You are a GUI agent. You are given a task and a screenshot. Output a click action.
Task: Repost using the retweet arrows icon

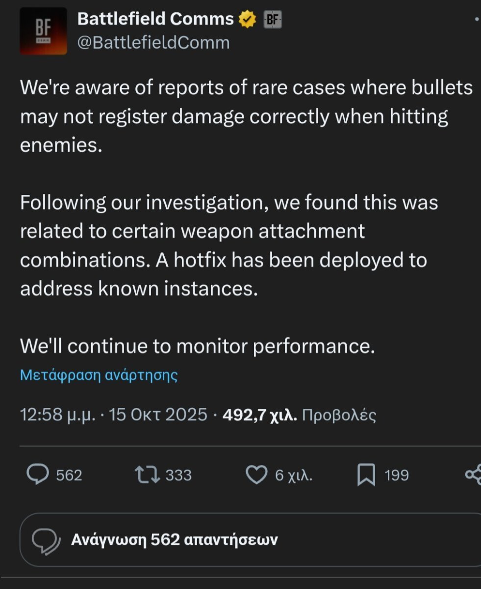pyautogui.click(x=147, y=475)
